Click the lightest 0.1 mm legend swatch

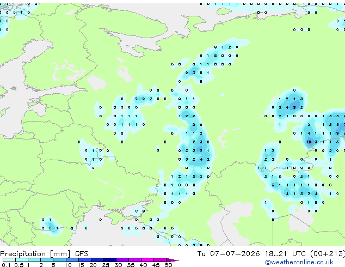[9, 260]
